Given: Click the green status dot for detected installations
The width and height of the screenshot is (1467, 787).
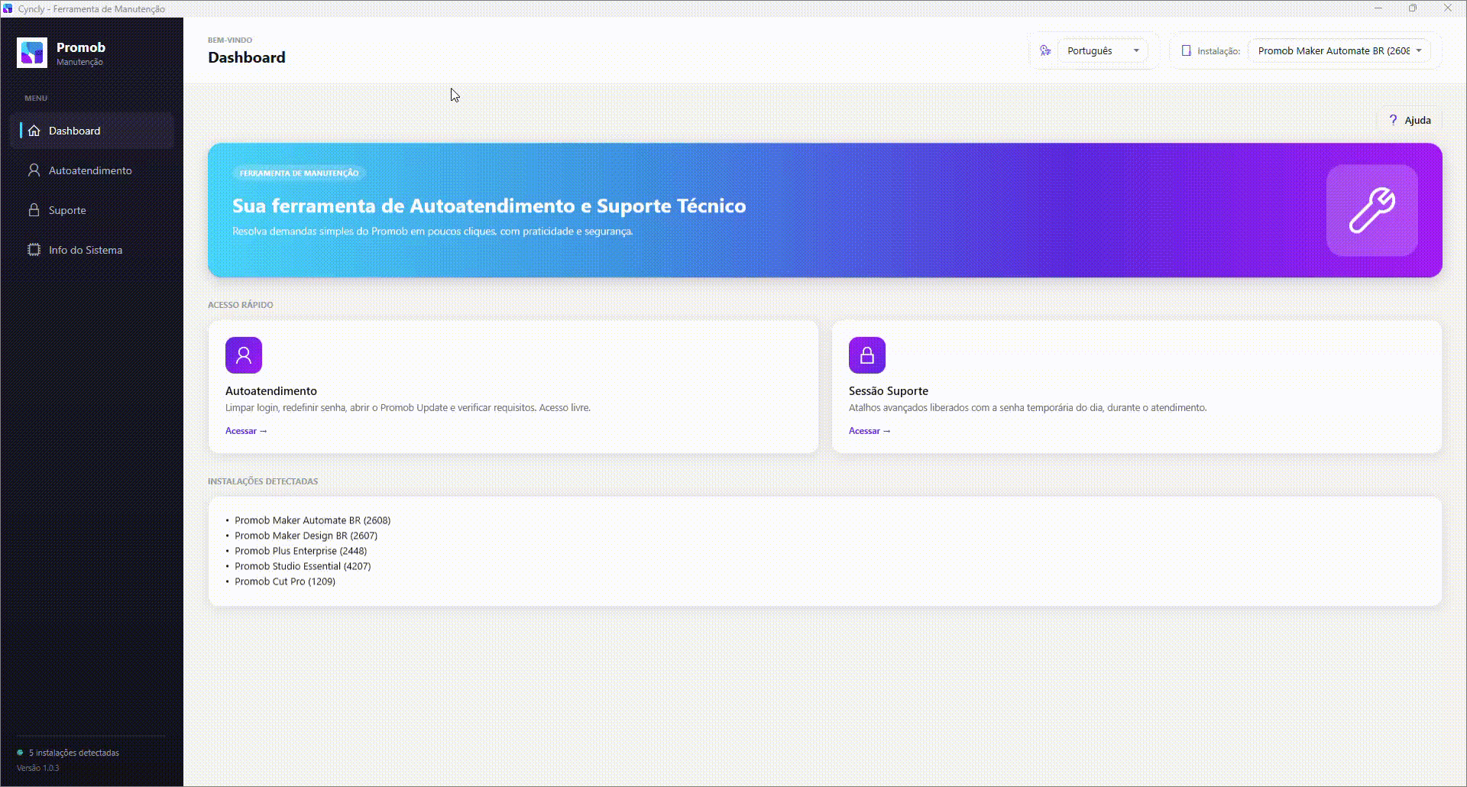Looking at the screenshot, I should [20, 753].
